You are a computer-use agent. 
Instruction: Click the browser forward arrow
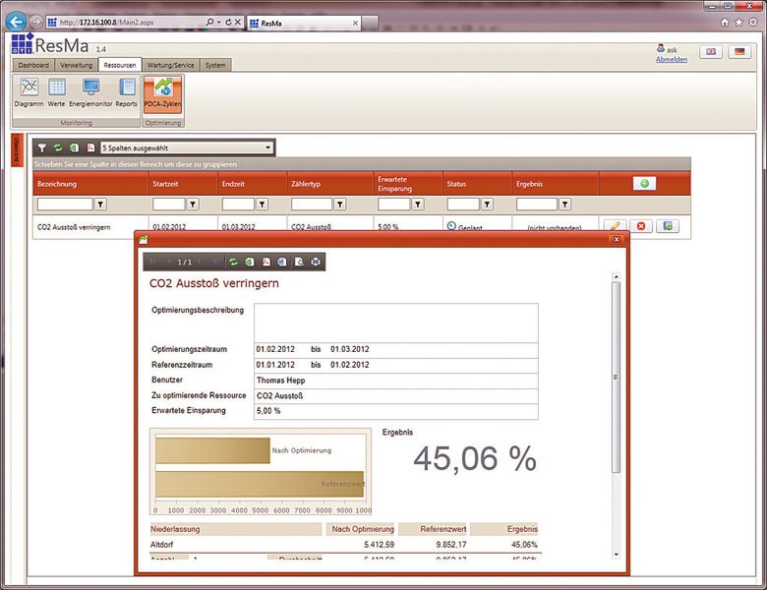35,22
